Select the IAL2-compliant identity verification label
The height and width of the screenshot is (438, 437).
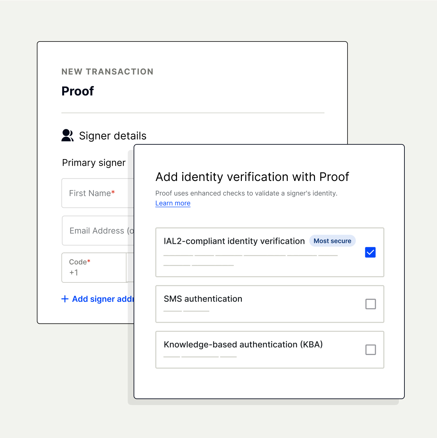(x=234, y=241)
